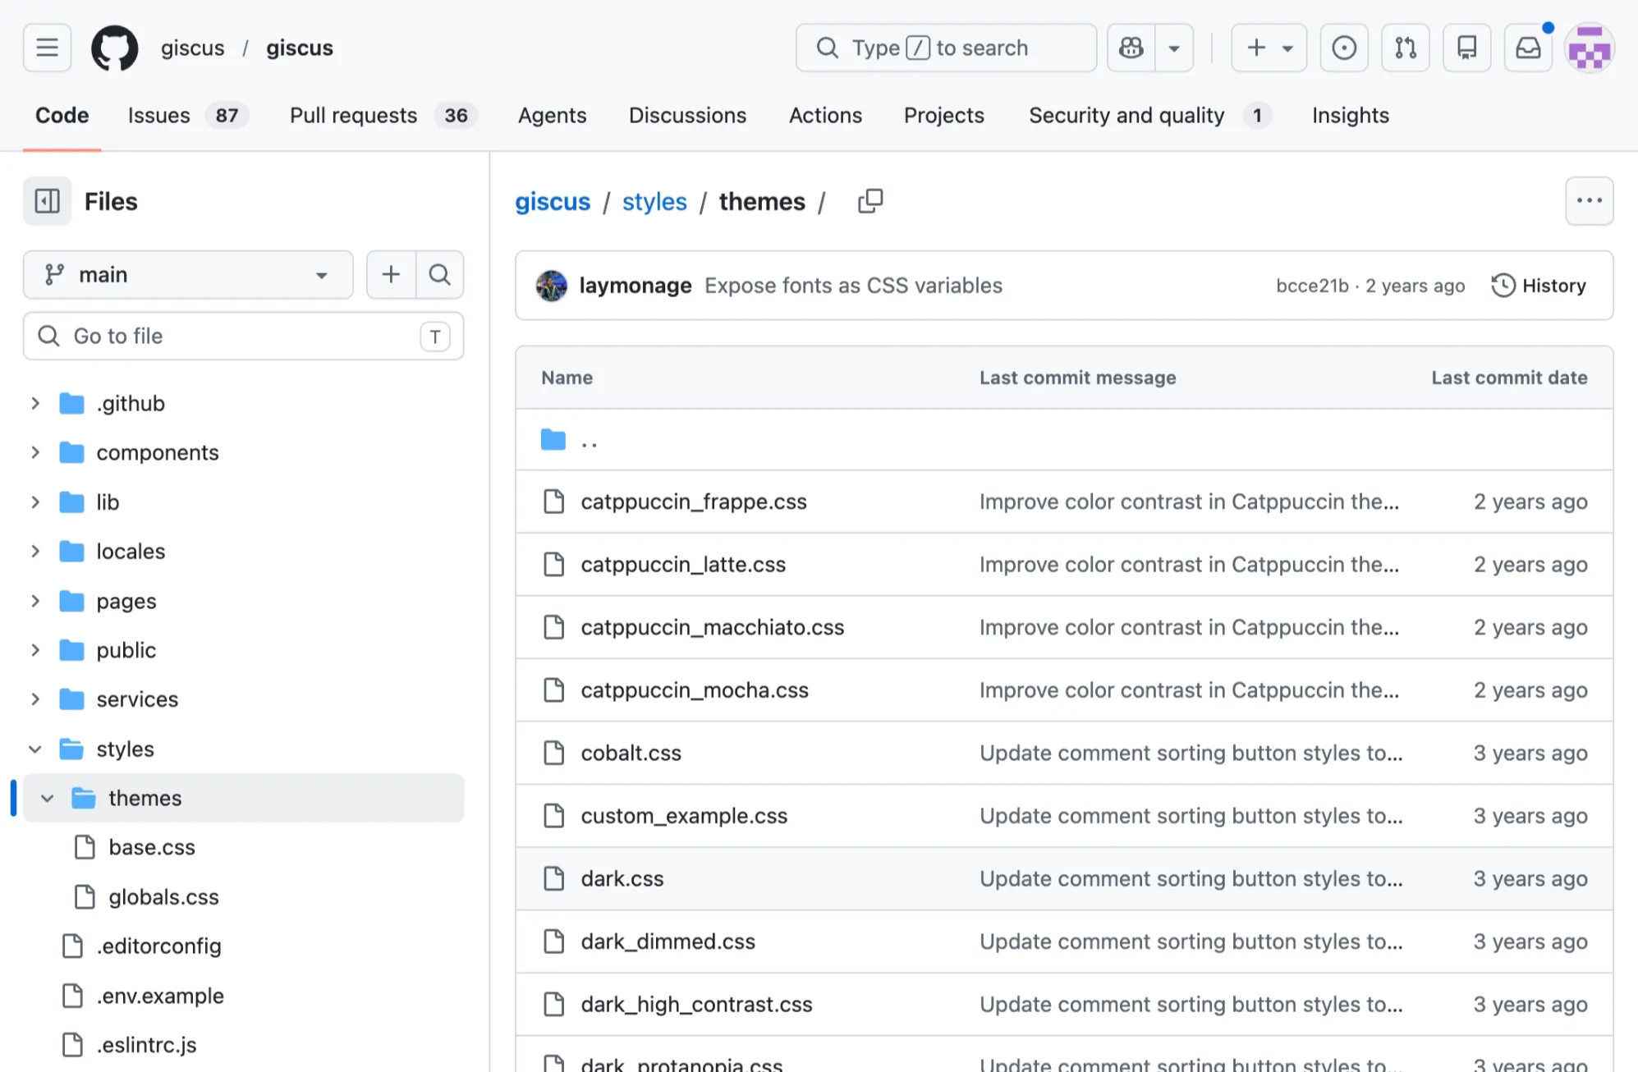Open the Pull requests icon in header
The height and width of the screenshot is (1072, 1638).
point(1406,48)
